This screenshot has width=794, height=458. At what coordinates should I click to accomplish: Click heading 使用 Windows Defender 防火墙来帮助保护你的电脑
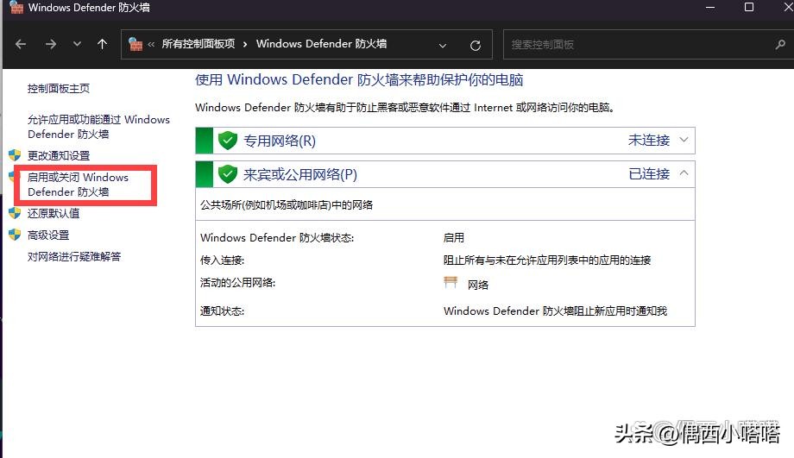[359, 80]
